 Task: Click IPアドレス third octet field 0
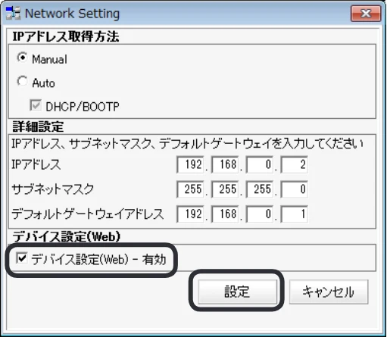point(260,164)
